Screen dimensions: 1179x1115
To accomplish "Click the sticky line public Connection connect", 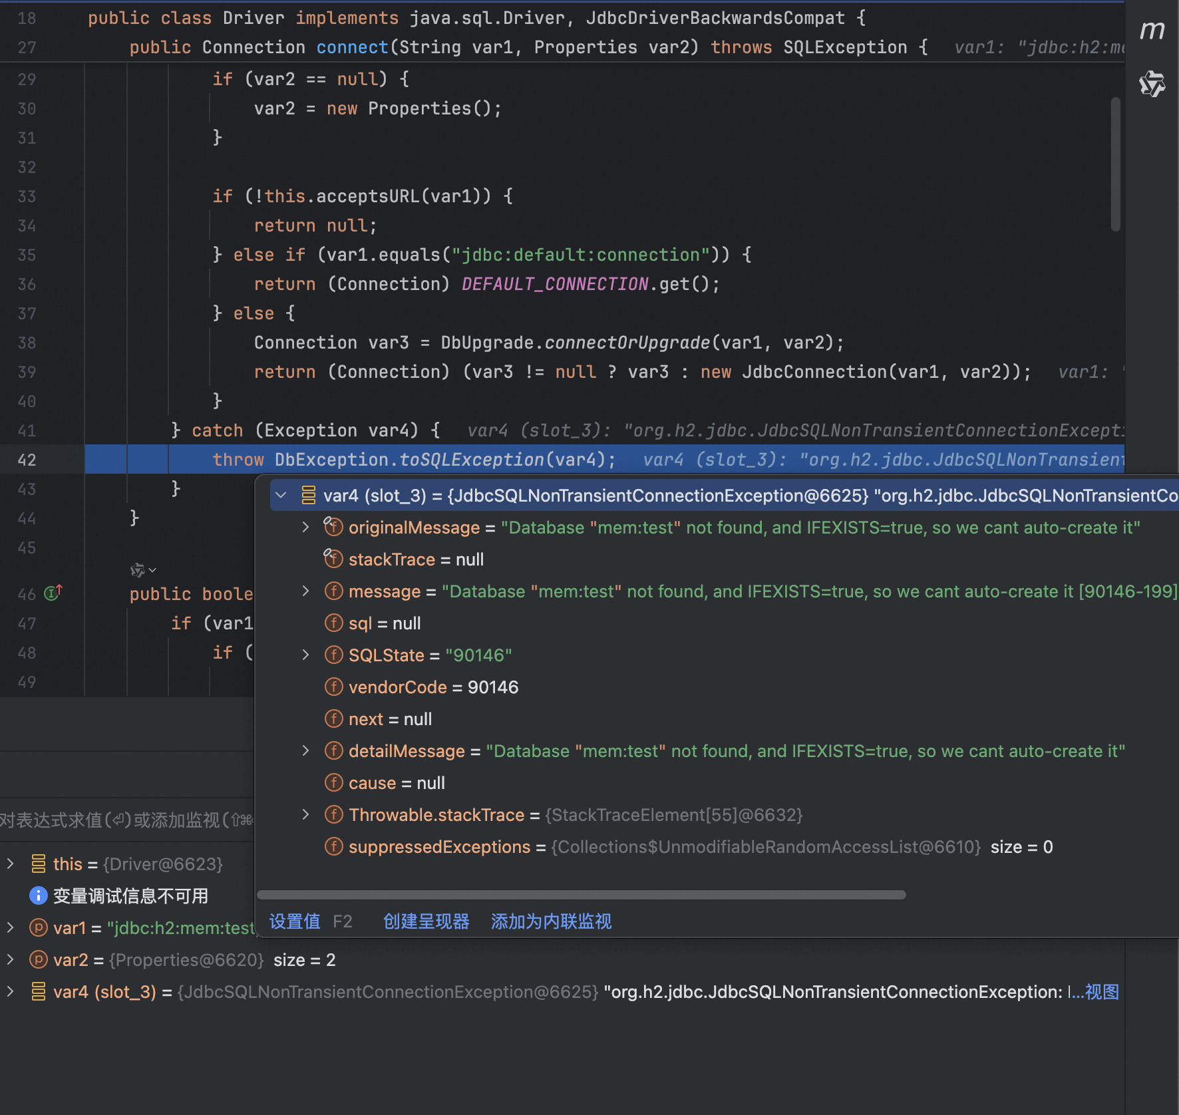I will (528, 47).
